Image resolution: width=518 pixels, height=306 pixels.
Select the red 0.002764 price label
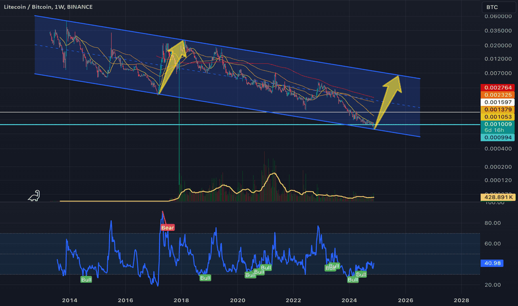[497, 88]
